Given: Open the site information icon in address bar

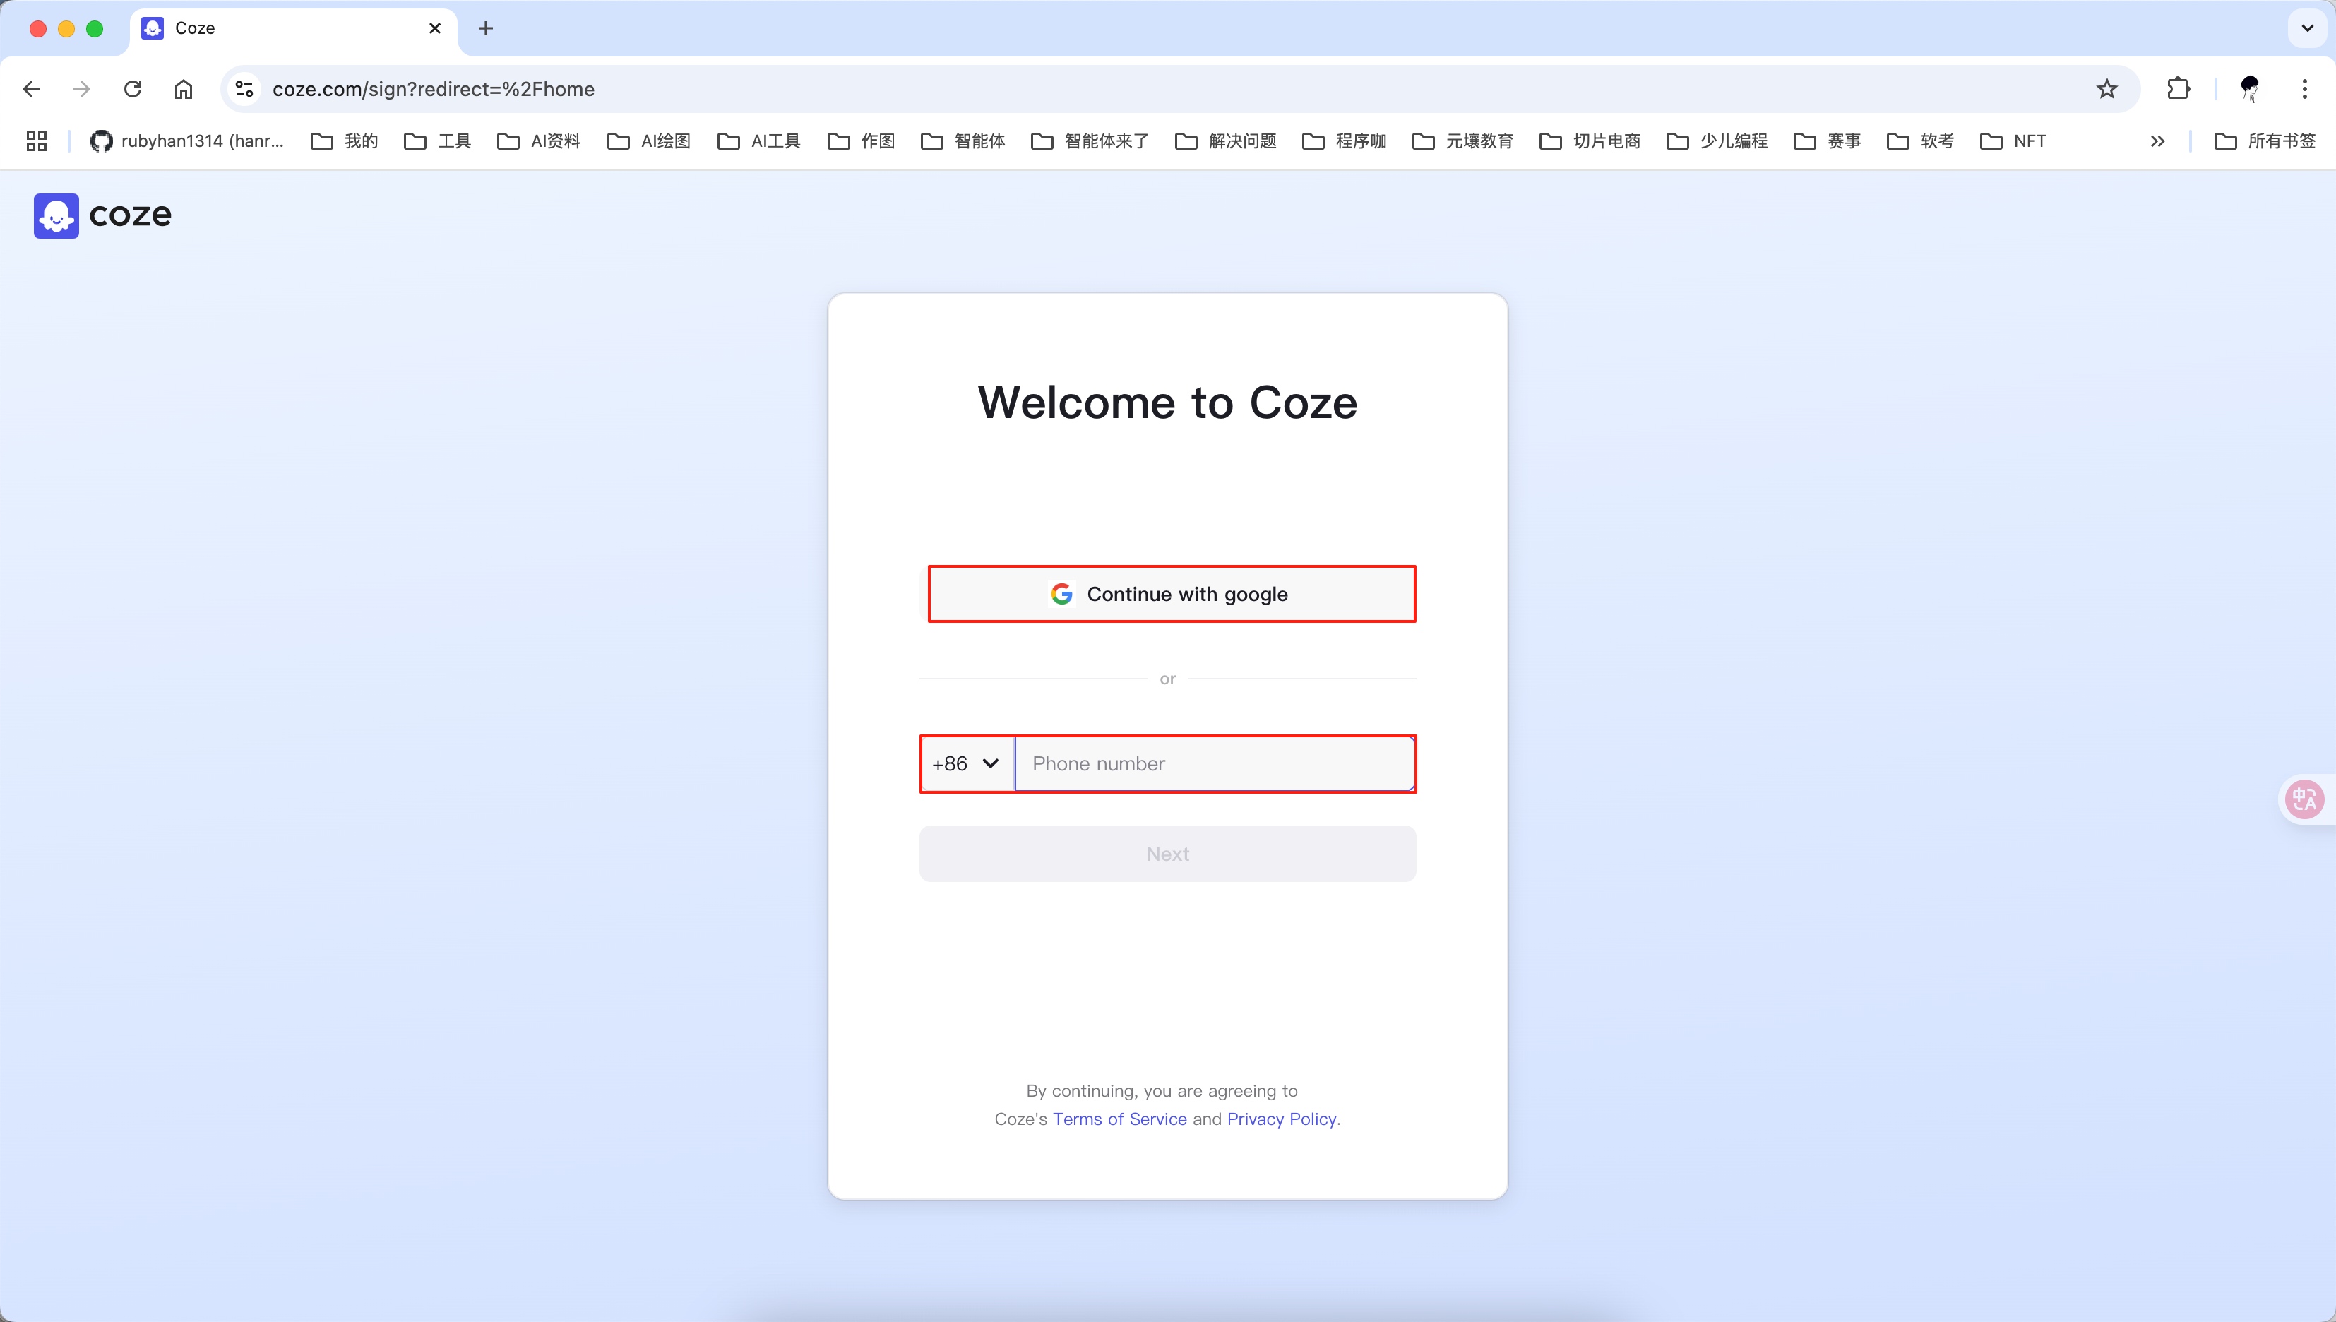Looking at the screenshot, I should [244, 89].
